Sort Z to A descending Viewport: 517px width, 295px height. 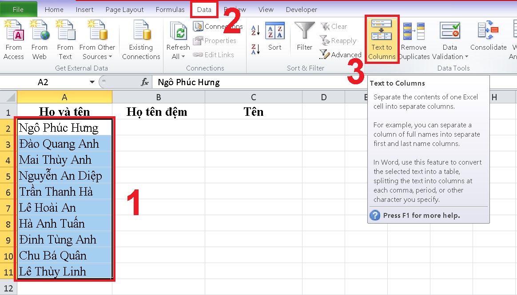click(x=255, y=49)
